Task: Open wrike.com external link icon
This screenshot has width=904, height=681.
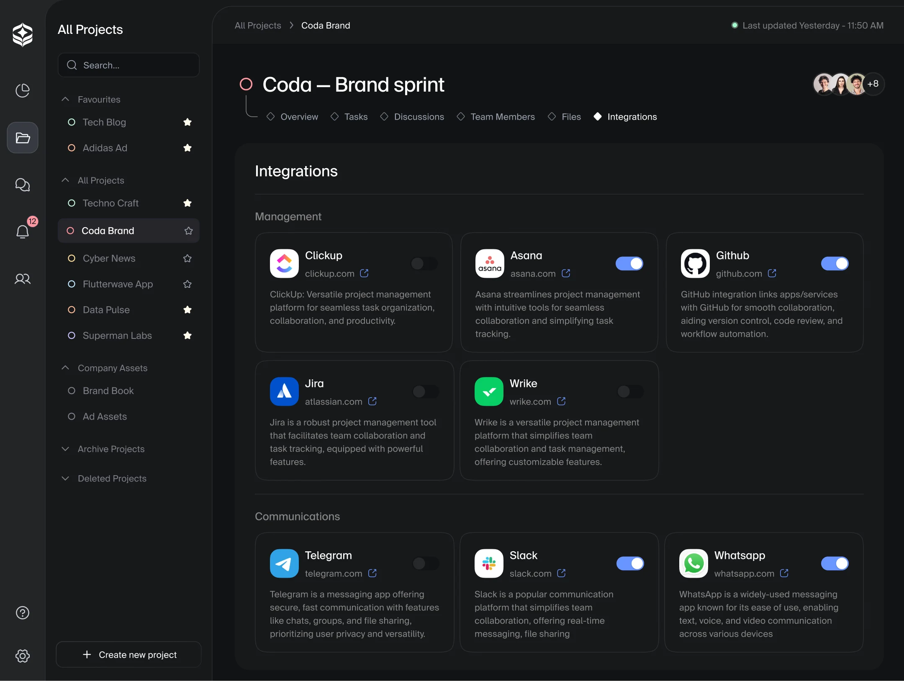Action: [562, 401]
